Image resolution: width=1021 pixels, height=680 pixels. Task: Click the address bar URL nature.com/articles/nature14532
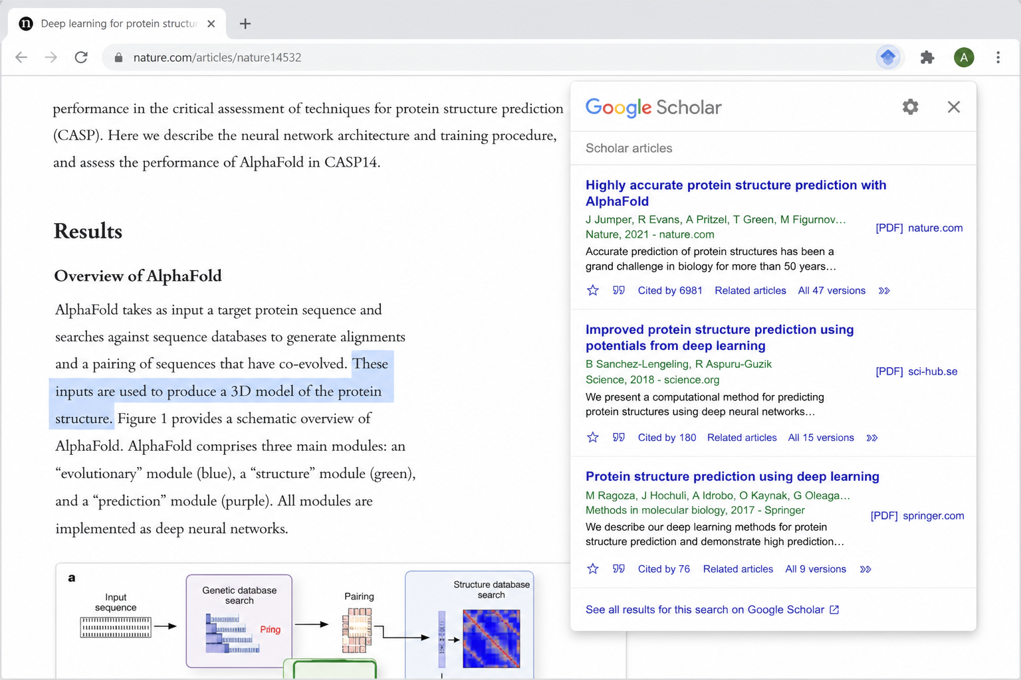217,58
